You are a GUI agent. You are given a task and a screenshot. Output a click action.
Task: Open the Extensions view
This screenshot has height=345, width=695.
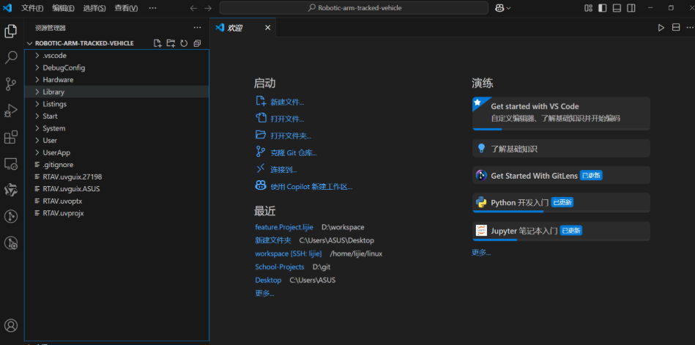pos(11,137)
